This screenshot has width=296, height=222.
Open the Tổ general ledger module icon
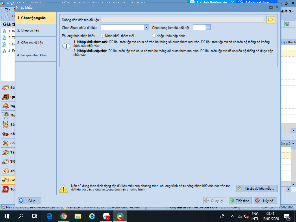click(x=6, y=189)
